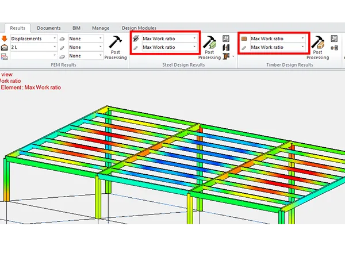Click the icon beside the empty FEM dropdown
Screen dimensions: 345x276
(x=5, y=56)
